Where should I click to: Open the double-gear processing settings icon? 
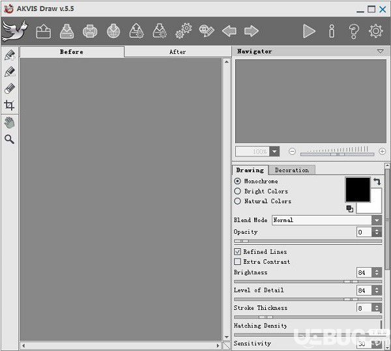(x=184, y=31)
